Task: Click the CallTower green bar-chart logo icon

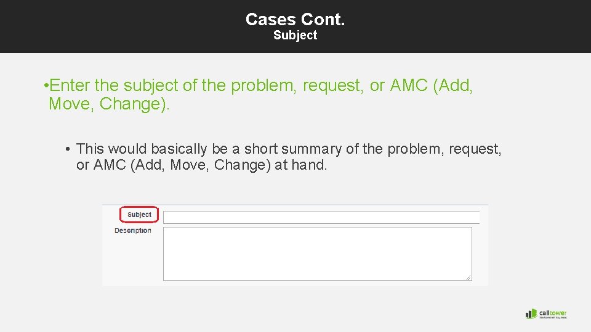Action: point(531,314)
